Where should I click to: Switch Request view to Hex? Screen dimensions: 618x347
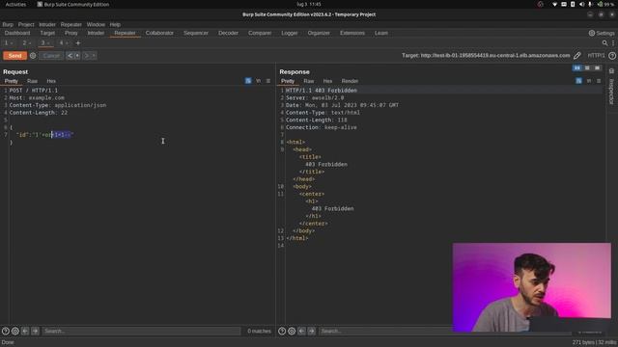pos(51,81)
